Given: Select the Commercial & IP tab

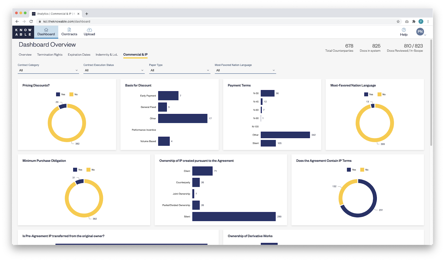Looking at the screenshot, I should pyautogui.click(x=135, y=54).
